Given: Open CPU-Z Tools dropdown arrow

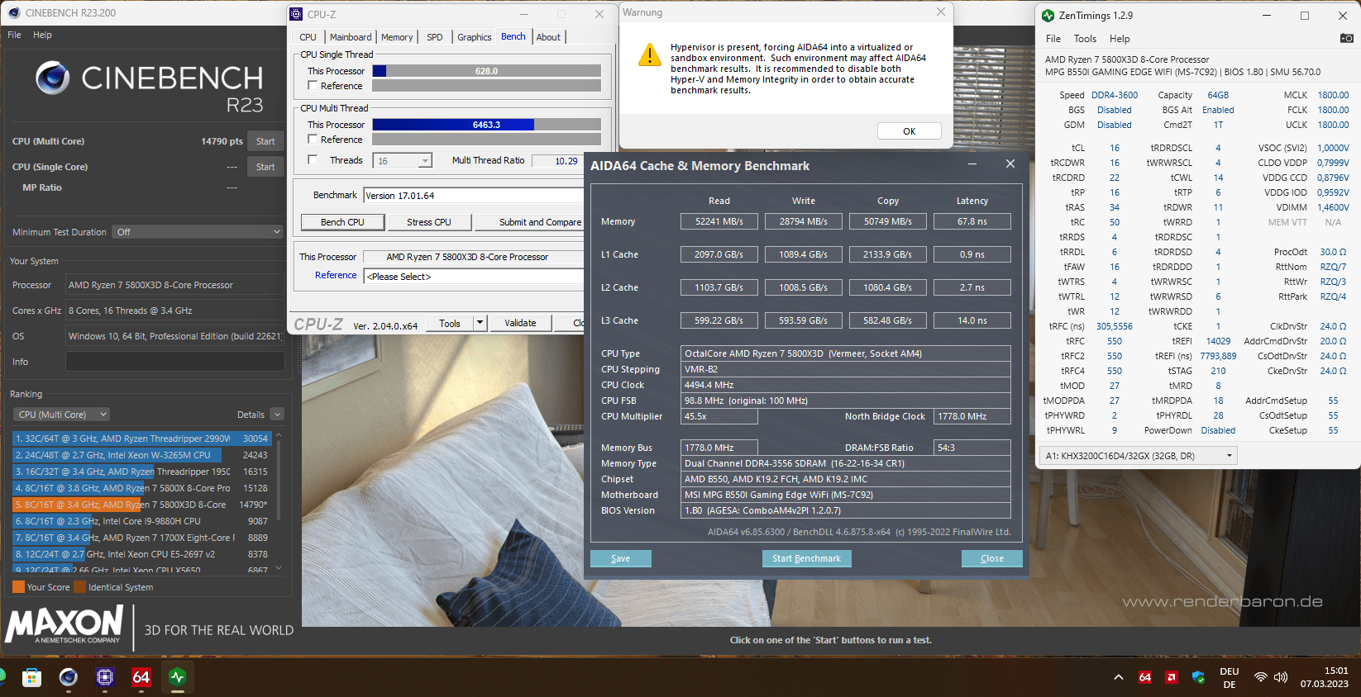Looking at the screenshot, I should pyautogui.click(x=480, y=323).
